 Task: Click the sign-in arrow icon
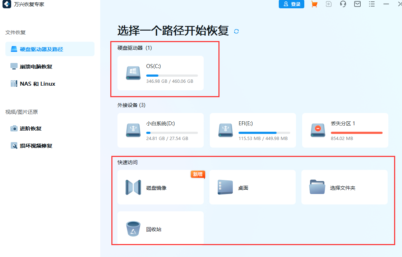tap(328, 4)
